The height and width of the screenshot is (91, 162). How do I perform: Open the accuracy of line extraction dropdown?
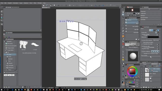point(156,40)
